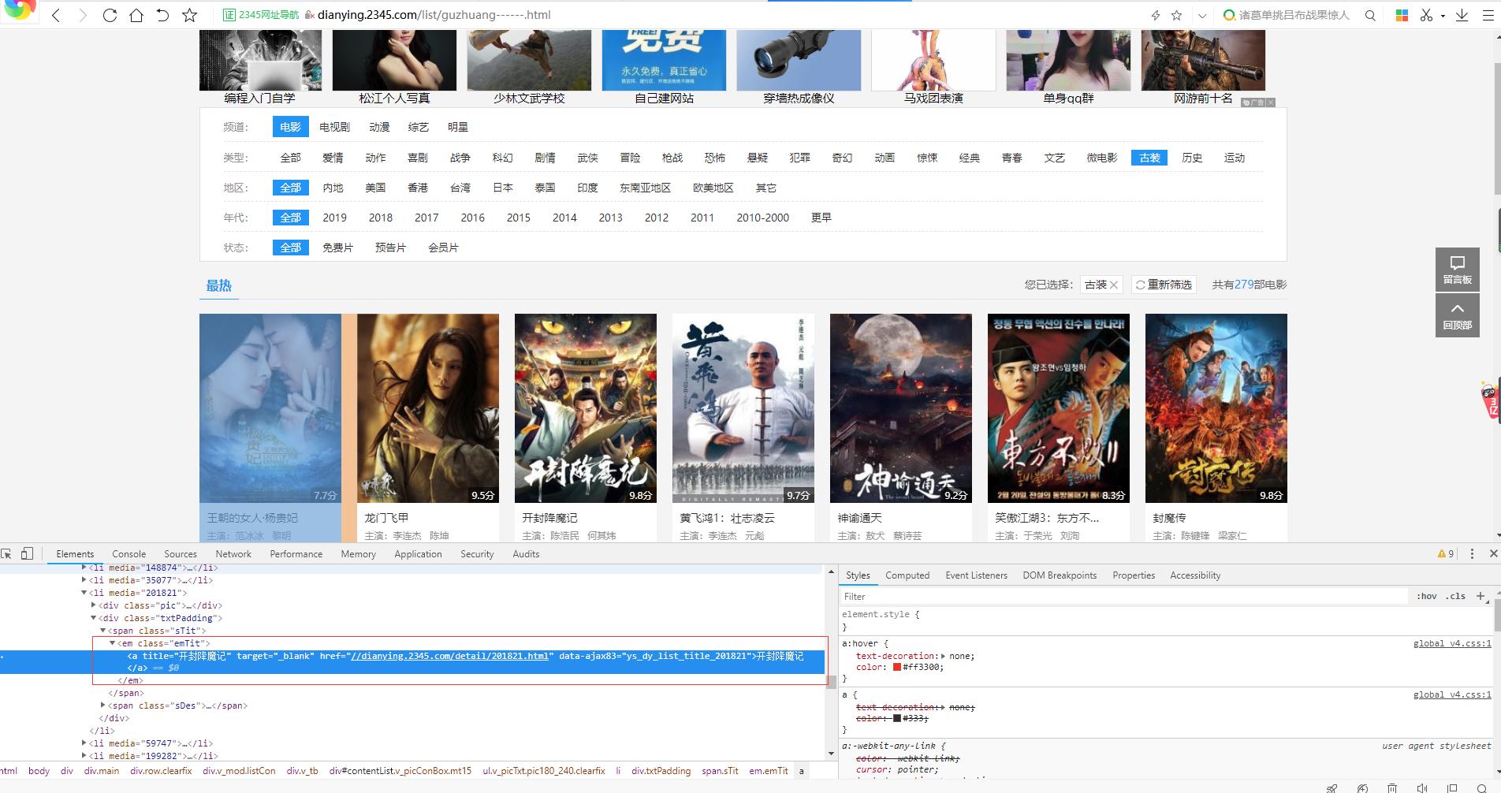Open DevTools three-dot customize menu
This screenshot has width=1501, height=793.
[x=1472, y=553]
